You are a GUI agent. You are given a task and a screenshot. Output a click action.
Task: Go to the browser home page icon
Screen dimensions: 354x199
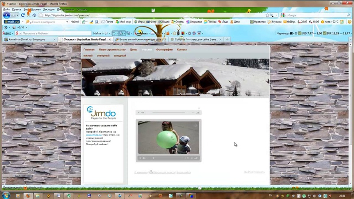point(35,15)
